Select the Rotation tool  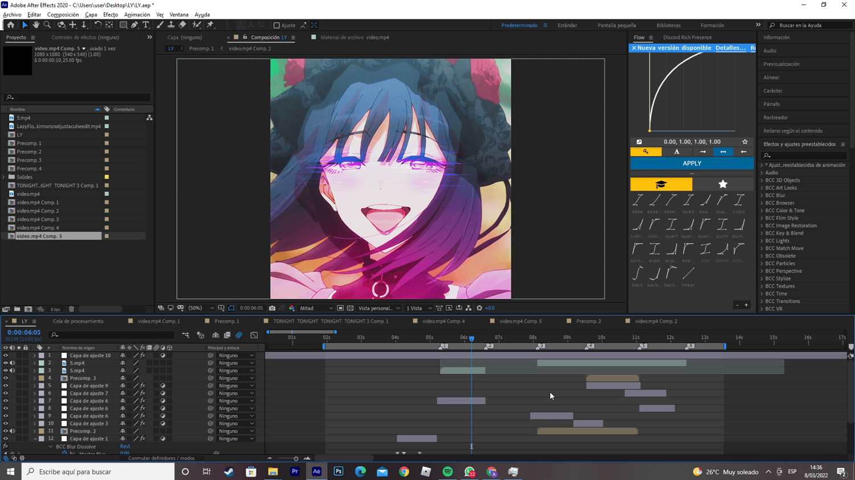(97, 25)
